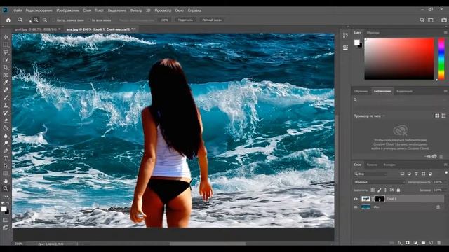Select the History Brush tool
The image size is (449, 252).
point(6,113)
